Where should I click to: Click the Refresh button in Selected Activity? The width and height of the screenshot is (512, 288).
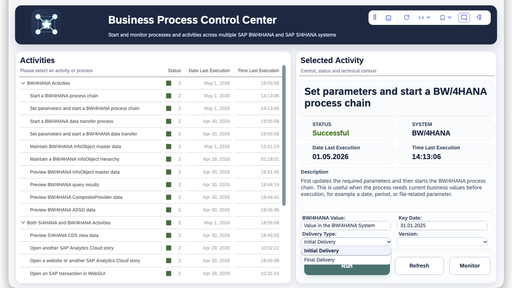pyautogui.click(x=419, y=266)
